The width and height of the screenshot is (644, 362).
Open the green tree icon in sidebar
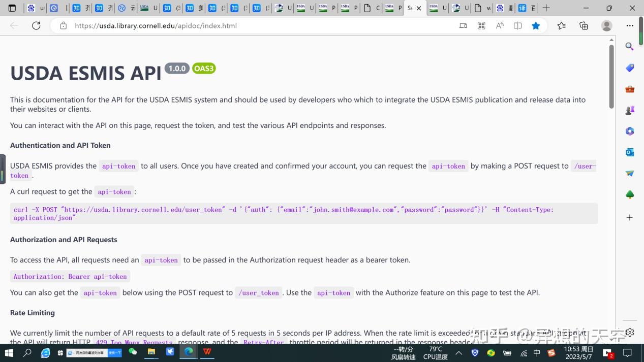[630, 194]
